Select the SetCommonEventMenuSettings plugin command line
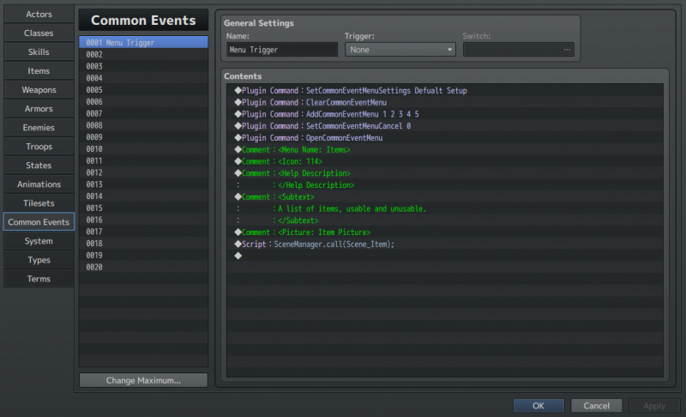686x417 pixels. coord(444,91)
